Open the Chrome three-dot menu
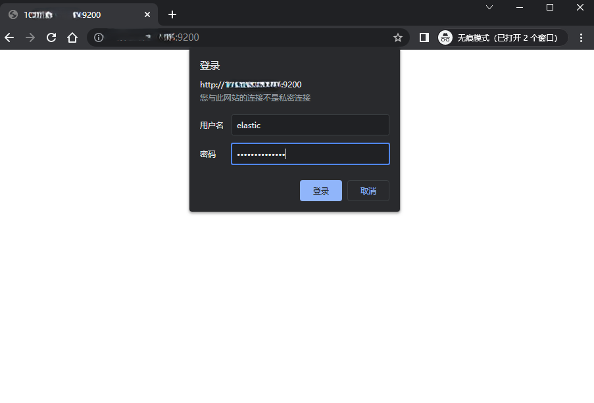This screenshot has width=594, height=403. [x=581, y=37]
